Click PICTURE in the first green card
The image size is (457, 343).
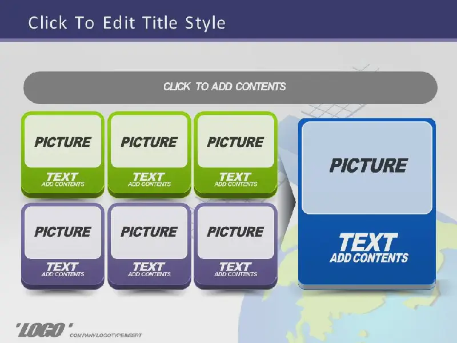point(63,142)
